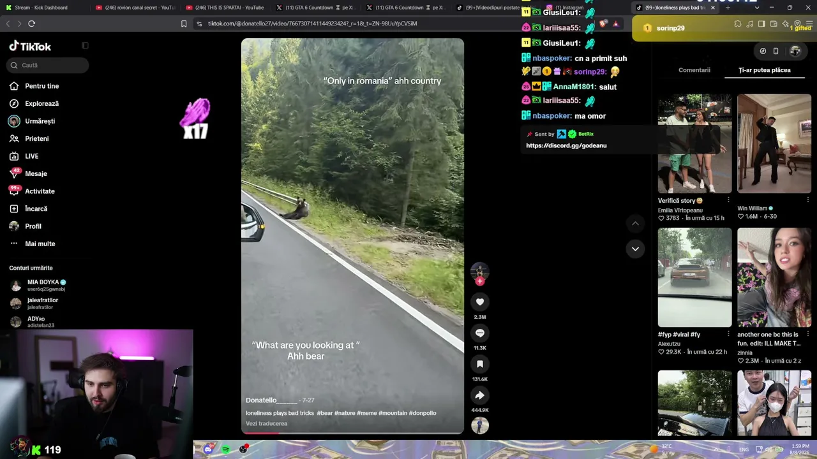Open Win William recommended video thumbnail
The image size is (817, 459).
click(774, 143)
